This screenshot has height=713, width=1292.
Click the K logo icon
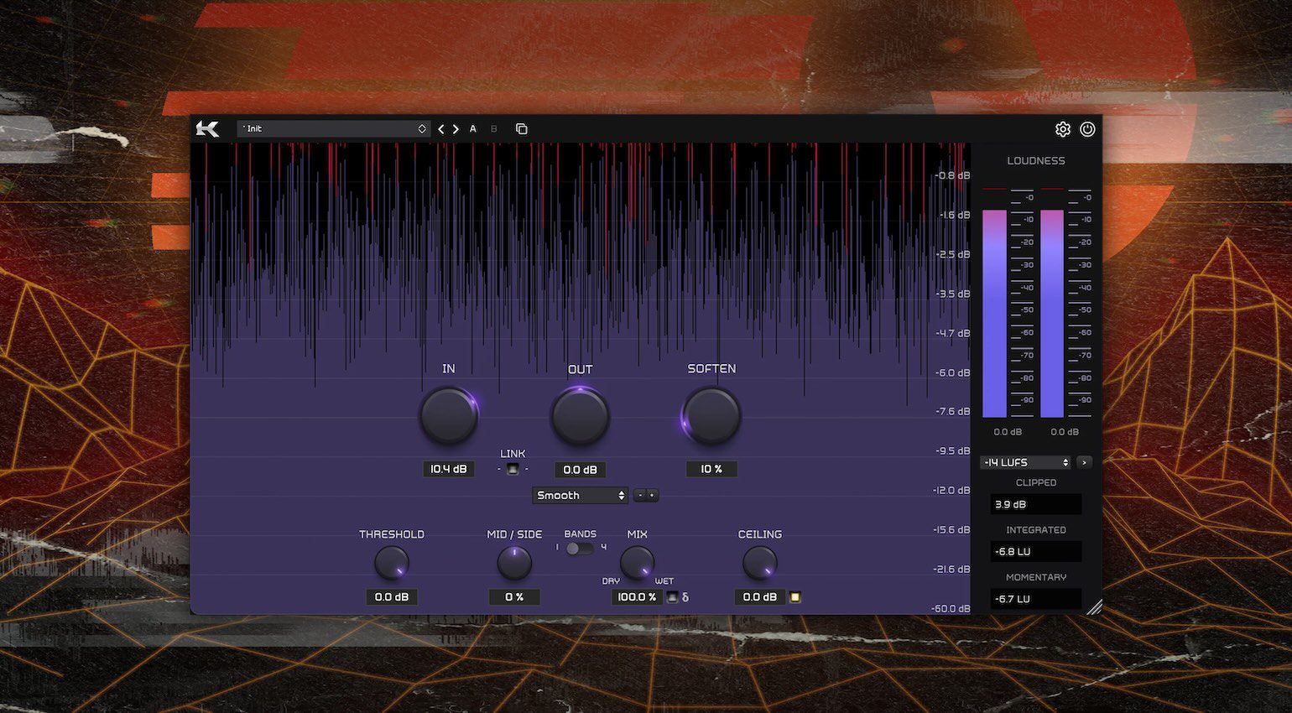click(x=207, y=128)
